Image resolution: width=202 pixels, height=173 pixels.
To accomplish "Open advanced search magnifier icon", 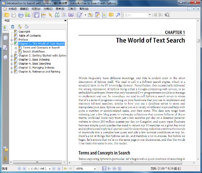I will coord(167,15).
